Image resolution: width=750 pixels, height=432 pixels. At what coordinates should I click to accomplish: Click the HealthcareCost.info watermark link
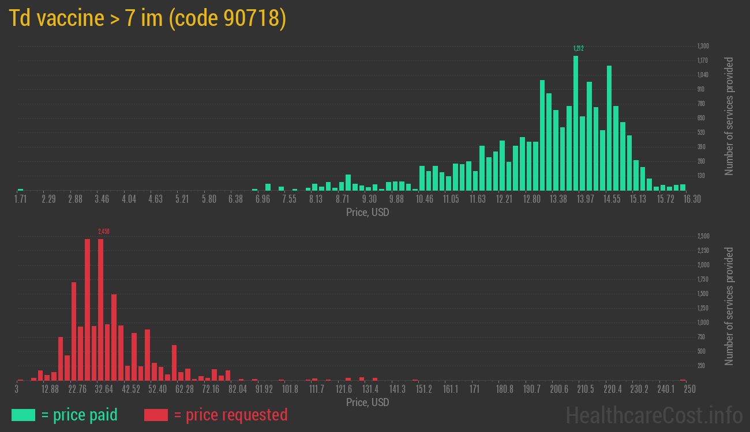pos(654,415)
